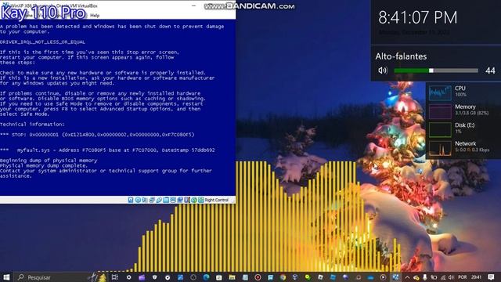Click the Alto-falantes volume slider track

436,70
